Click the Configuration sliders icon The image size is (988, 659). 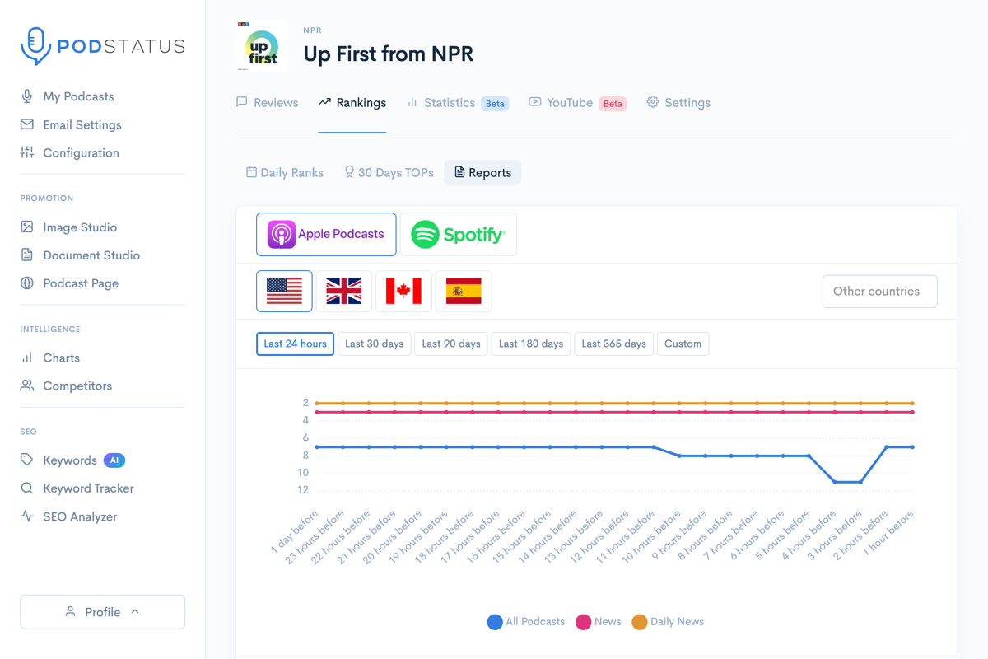[x=27, y=152]
